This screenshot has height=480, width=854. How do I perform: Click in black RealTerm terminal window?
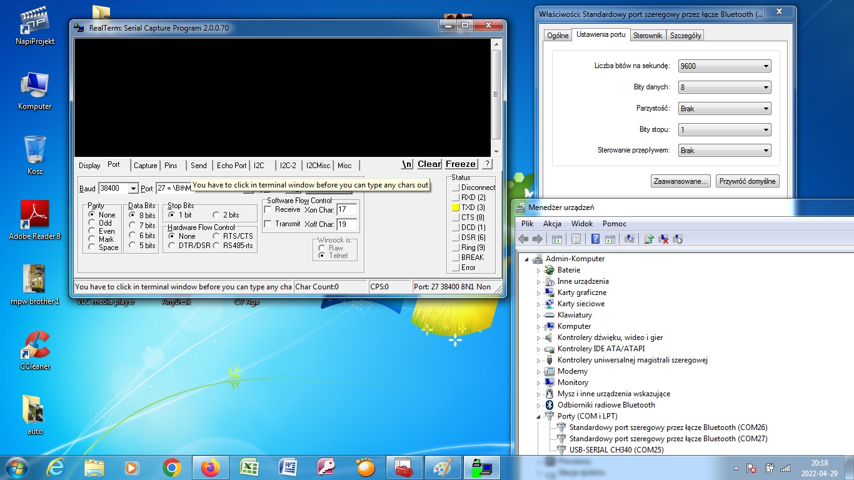(283, 97)
